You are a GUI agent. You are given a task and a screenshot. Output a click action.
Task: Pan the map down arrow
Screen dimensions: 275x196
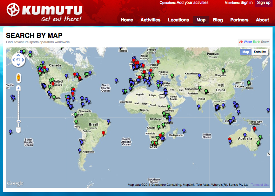click(x=18, y=65)
